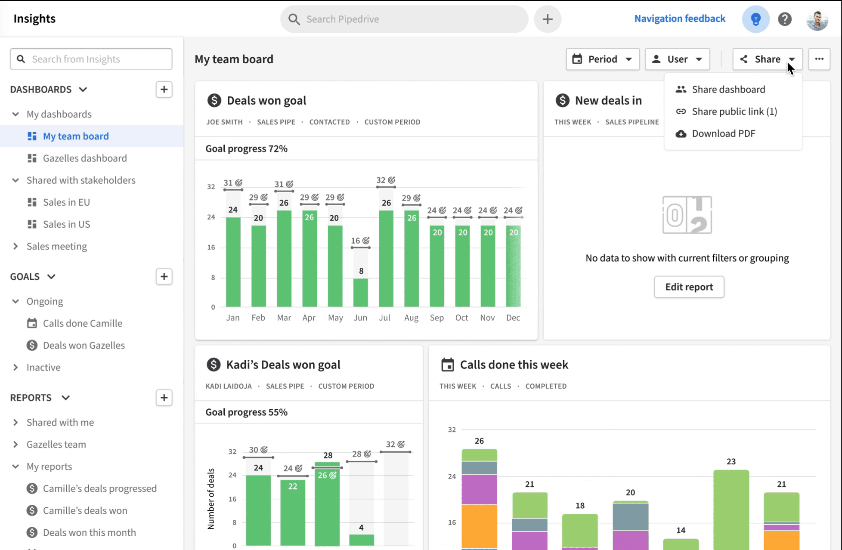Click the 23 bar in Calls done chart
The height and width of the screenshot is (550, 842).
click(731, 510)
